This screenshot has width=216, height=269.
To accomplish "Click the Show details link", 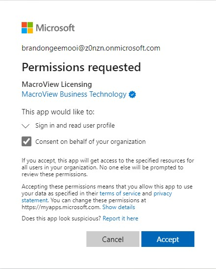I will 118,207.
